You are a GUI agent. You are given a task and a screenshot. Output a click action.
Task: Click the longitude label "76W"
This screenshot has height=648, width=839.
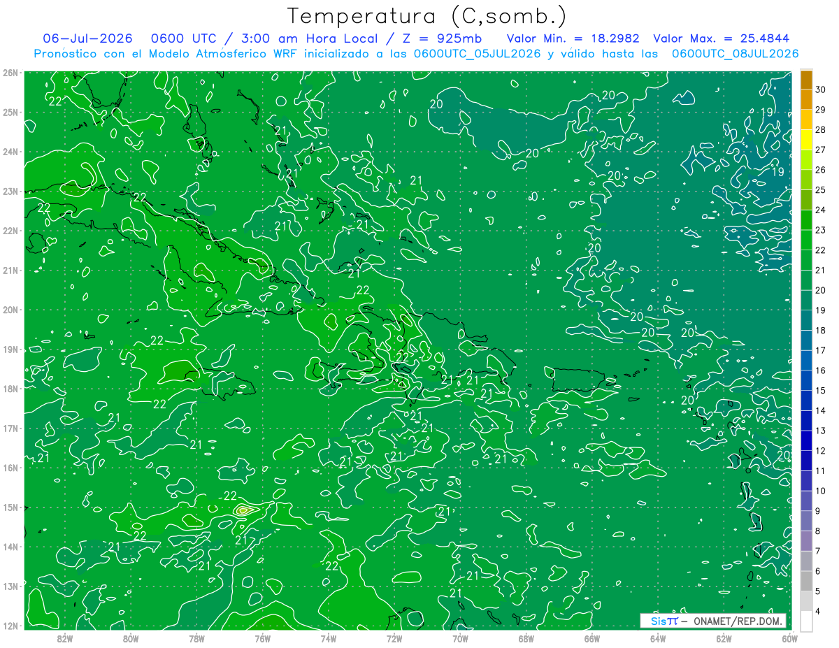[263, 638]
